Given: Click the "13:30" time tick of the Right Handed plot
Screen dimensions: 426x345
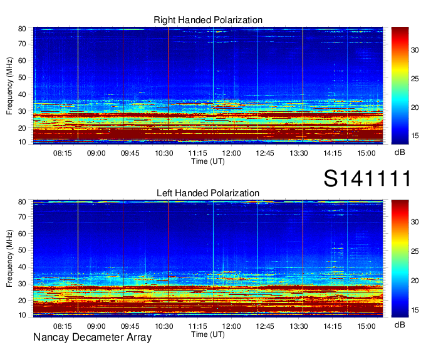Looking at the screenshot, I should click(x=299, y=153).
